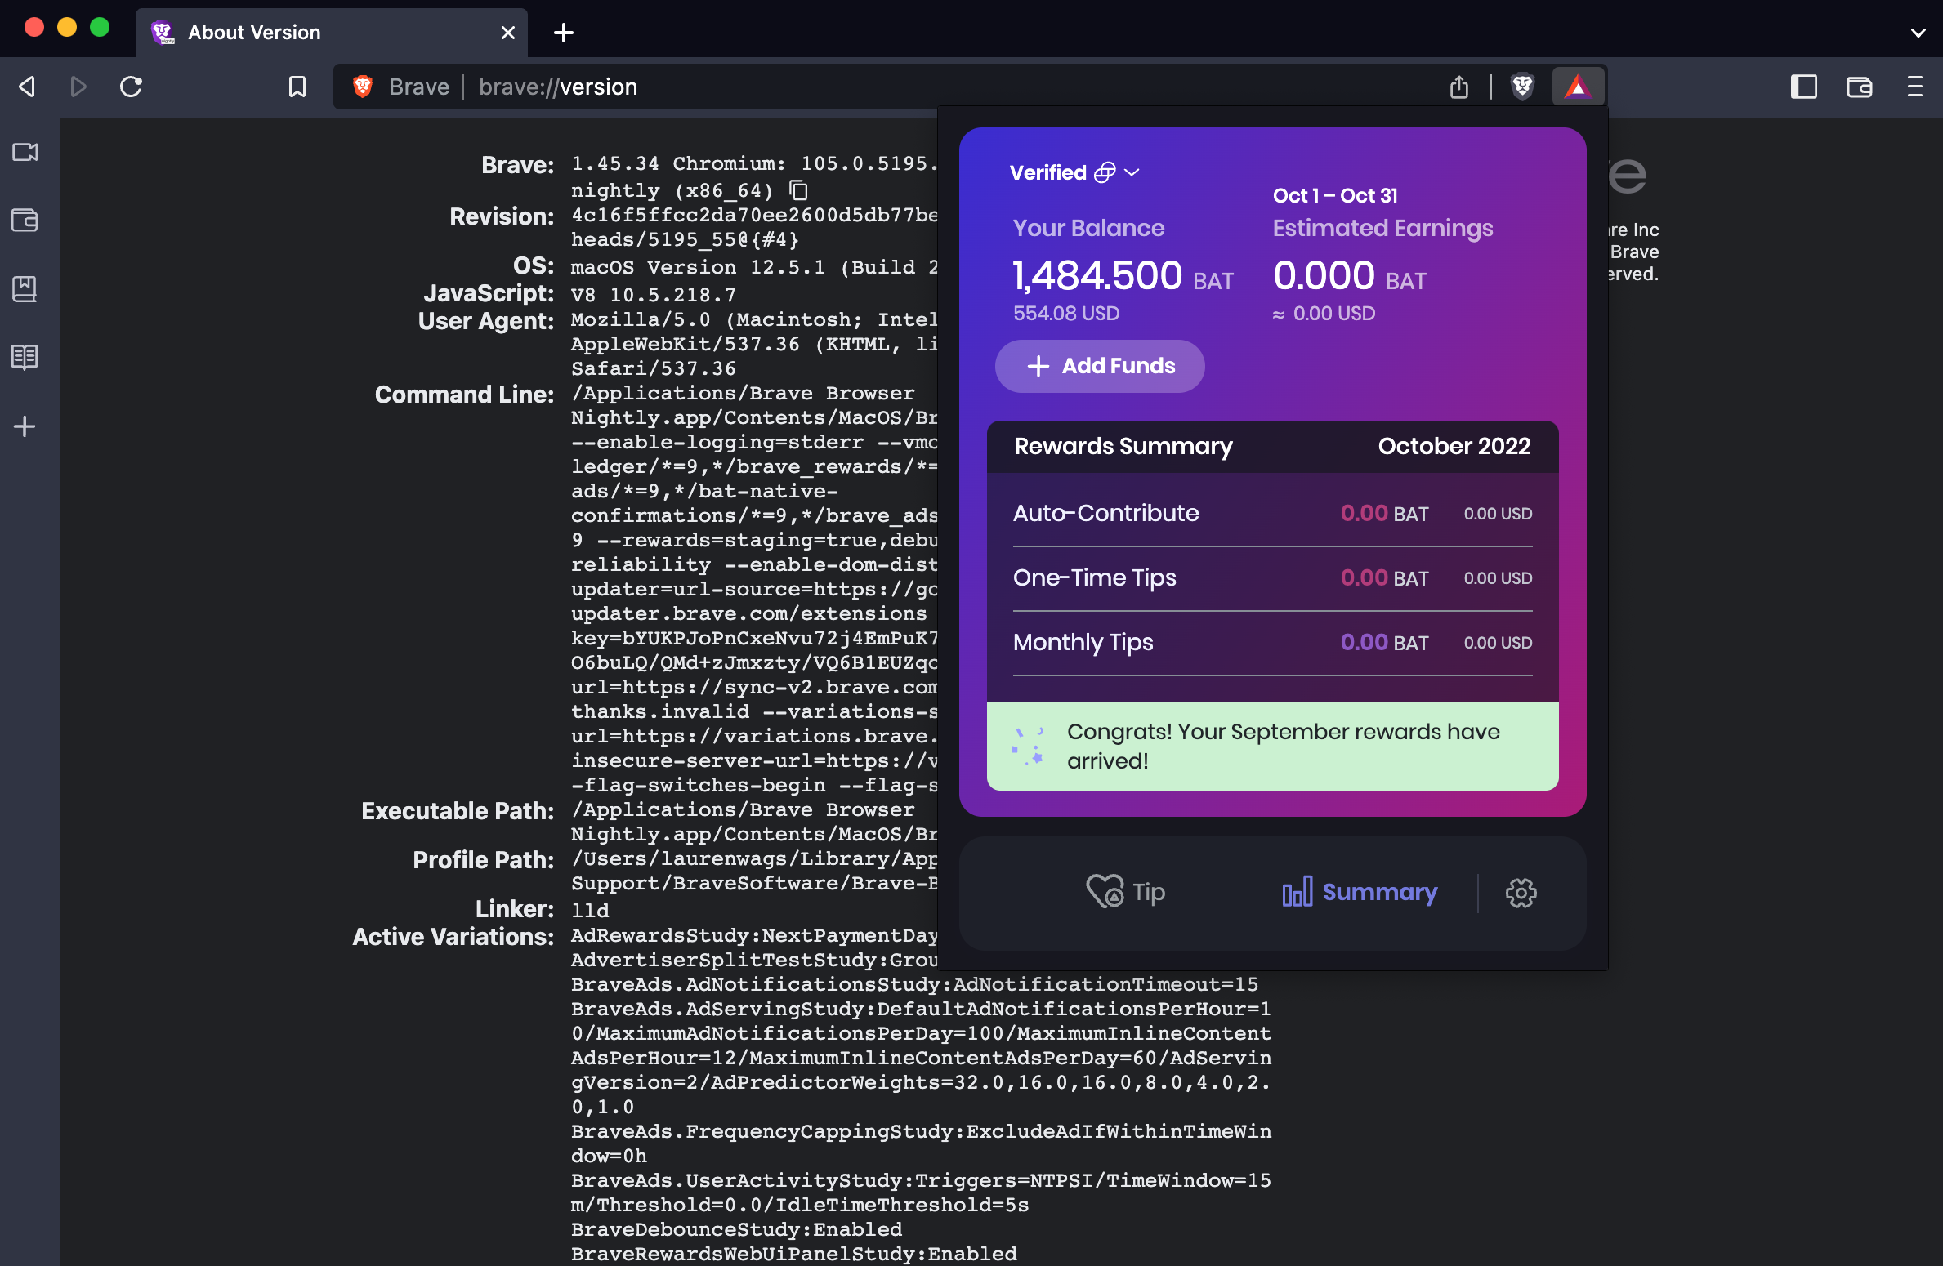1943x1266 pixels.
Task: Click the Estimated Earnings label
Action: tap(1382, 228)
